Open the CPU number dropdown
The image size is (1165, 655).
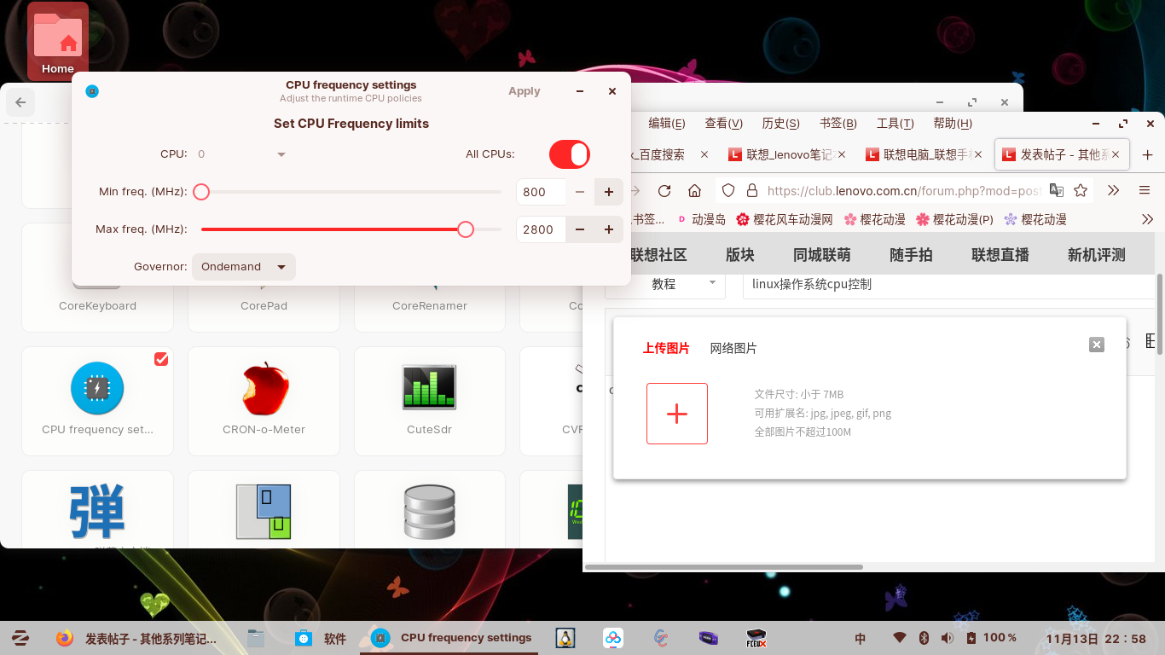(241, 154)
